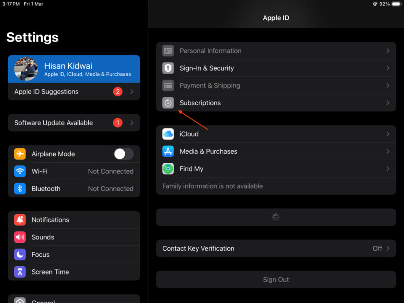Select the Bluetooth icon
The height and width of the screenshot is (303, 404).
pyautogui.click(x=19, y=189)
